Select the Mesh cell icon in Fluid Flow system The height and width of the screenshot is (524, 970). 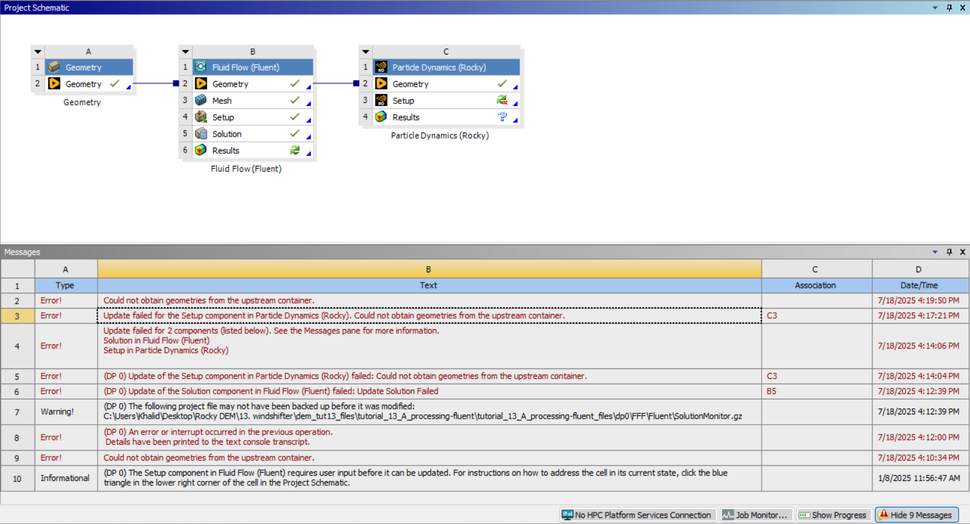[201, 100]
